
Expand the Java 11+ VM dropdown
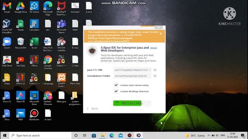pos(150,70)
